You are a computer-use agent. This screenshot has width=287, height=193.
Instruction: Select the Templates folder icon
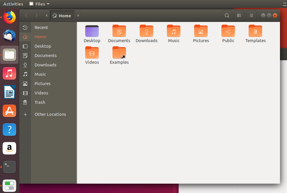[255, 31]
